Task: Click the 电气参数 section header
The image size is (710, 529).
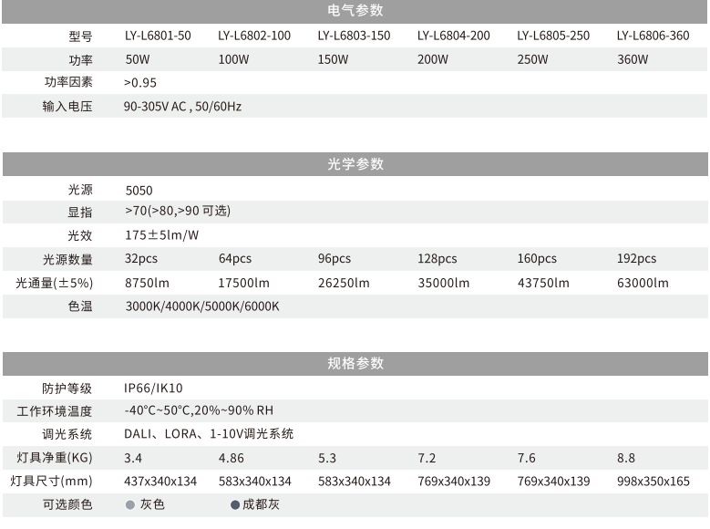Action: pyautogui.click(x=355, y=11)
